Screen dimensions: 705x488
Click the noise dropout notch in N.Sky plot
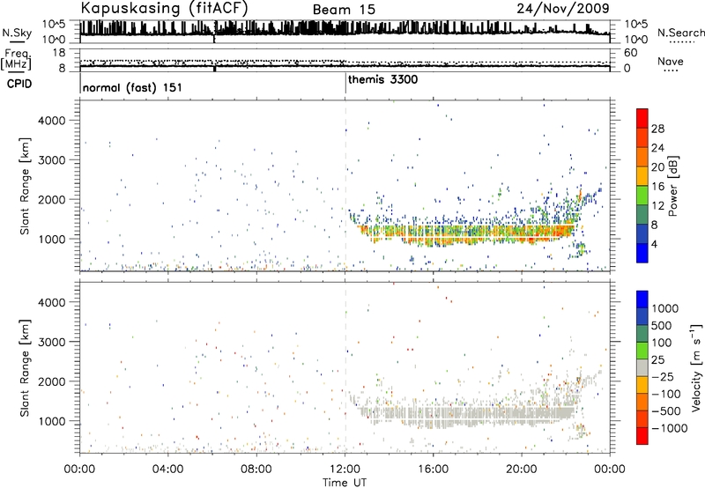click(214, 39)
